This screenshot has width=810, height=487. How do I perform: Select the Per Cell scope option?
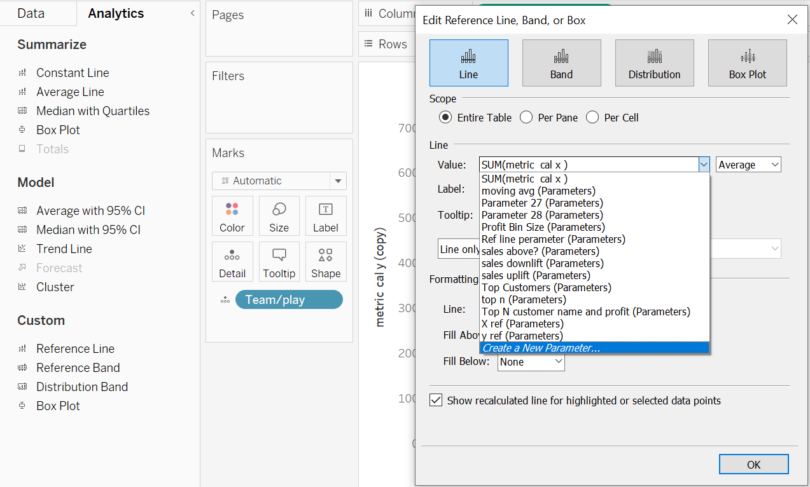592,118
